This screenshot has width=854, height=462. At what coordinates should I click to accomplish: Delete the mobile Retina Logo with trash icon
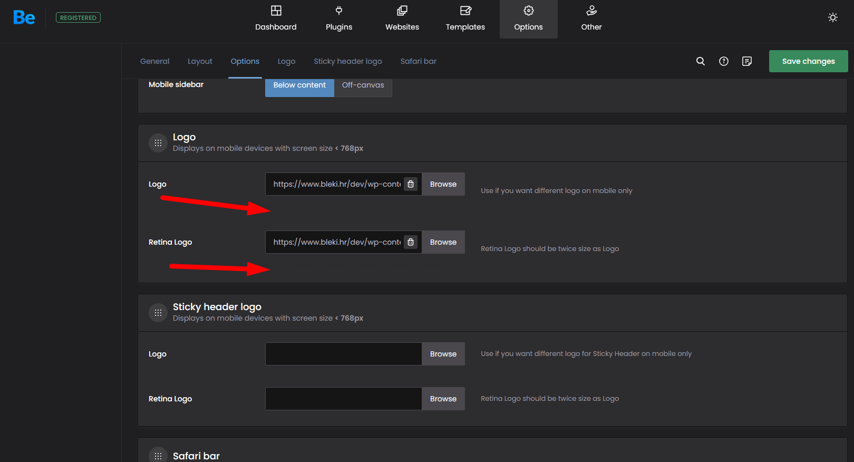(411, 242)
